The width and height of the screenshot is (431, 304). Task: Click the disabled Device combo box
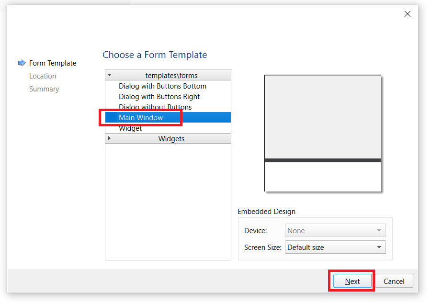click(x=335, y=231)
